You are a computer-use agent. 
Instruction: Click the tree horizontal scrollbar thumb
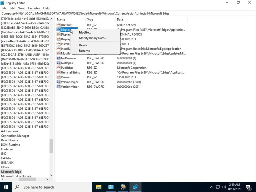pos(28,179)
